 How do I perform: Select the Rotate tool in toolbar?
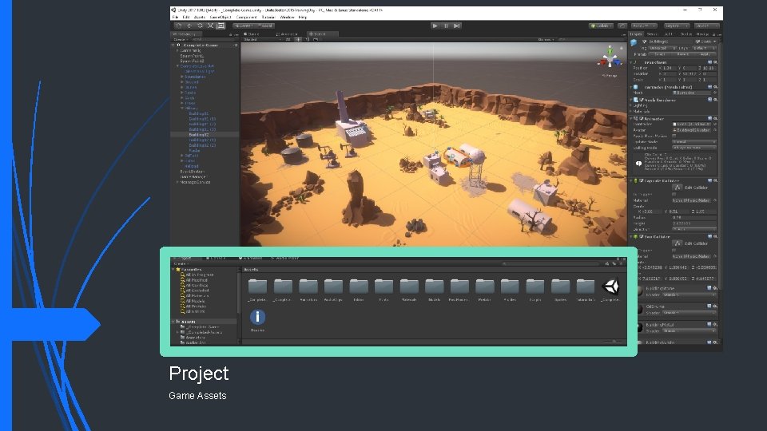point(200,26)
